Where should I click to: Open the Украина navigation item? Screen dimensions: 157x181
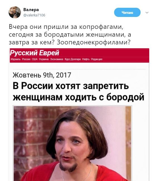(x=44, y=59)
